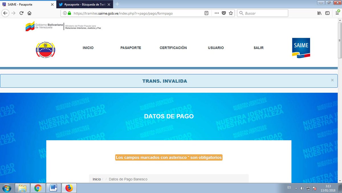Show the browser sidebars
The width and height of the screenshot is (342, 193).
coord(327,13)
